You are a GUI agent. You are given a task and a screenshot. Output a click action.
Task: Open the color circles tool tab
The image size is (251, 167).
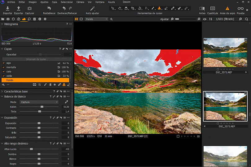click(x=19, y=19)
